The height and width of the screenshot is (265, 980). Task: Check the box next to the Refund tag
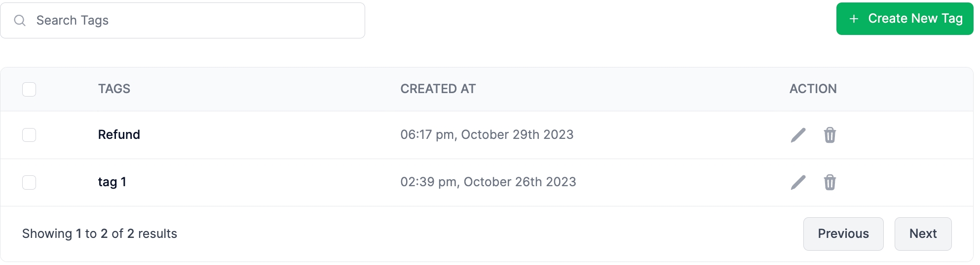(x=29, y=135)
